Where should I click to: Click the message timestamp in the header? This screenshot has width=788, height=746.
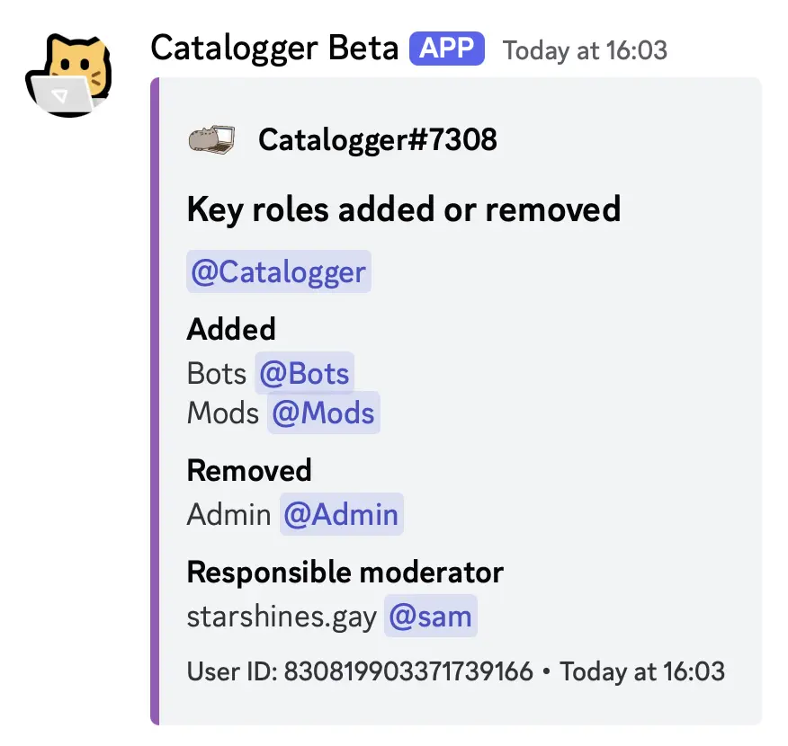coord(585,49)
